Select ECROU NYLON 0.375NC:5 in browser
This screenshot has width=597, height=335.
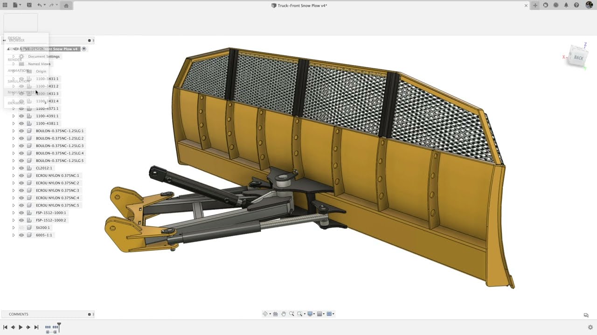click(57, 205)
